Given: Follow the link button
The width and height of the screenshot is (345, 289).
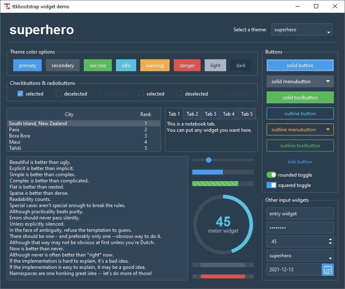Looking at the screenshot, I should pos(300,162).
